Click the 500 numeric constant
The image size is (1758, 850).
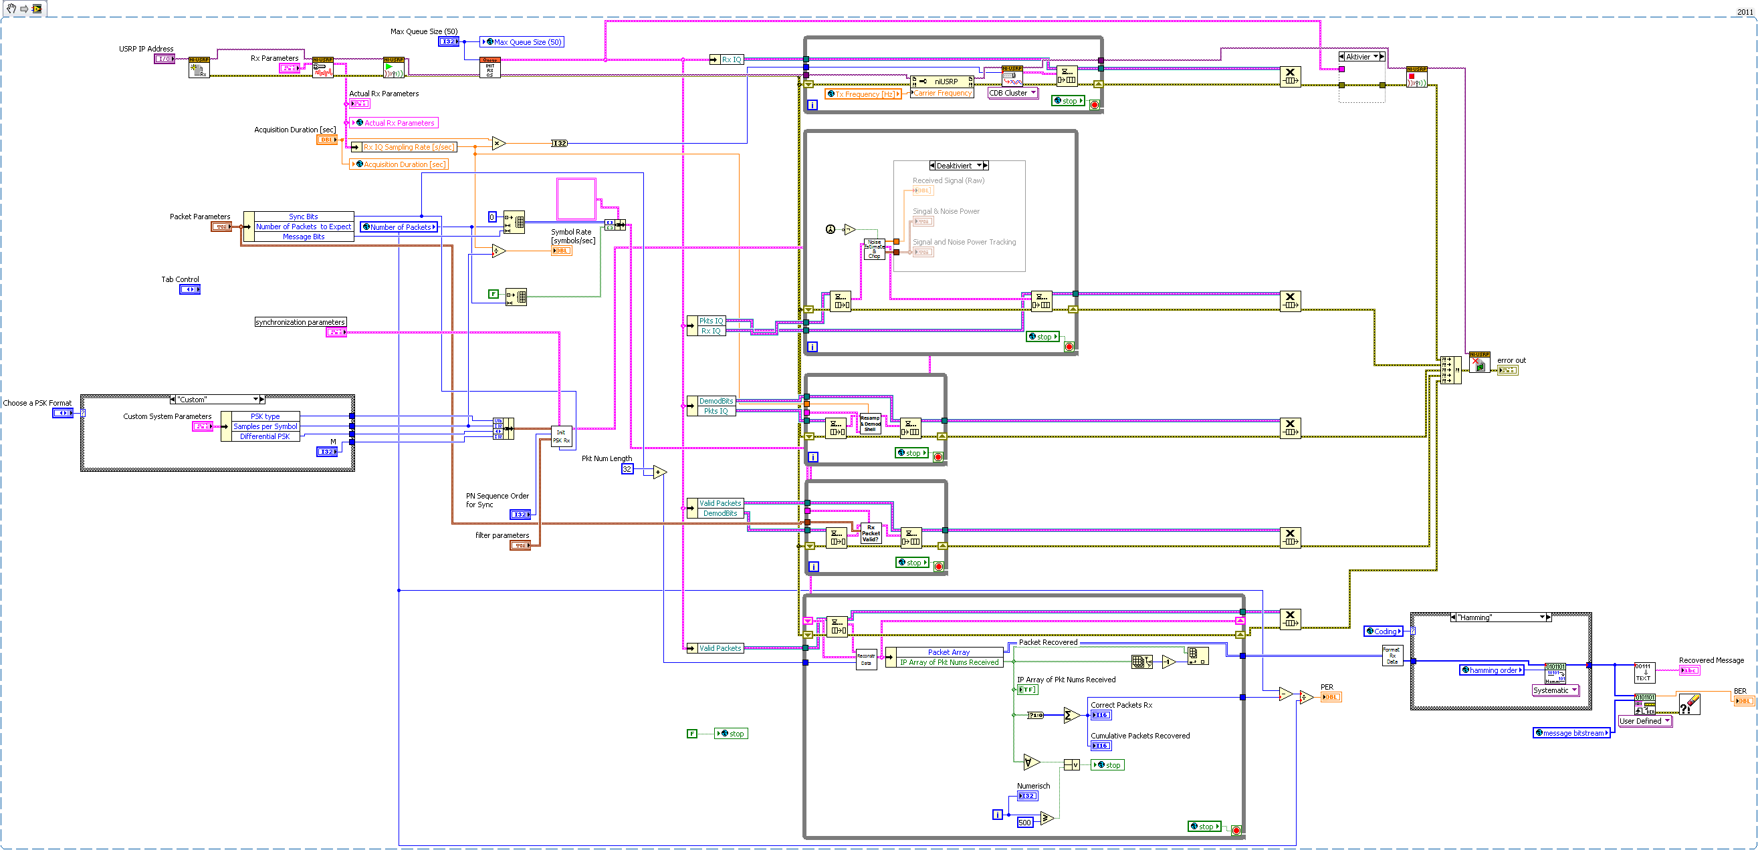(1024, 822)
